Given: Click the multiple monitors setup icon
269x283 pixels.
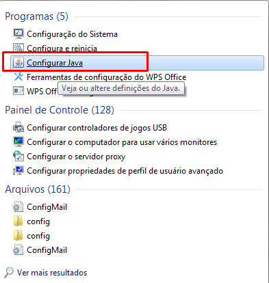Looking at the screenshot, I should point(18,141).
